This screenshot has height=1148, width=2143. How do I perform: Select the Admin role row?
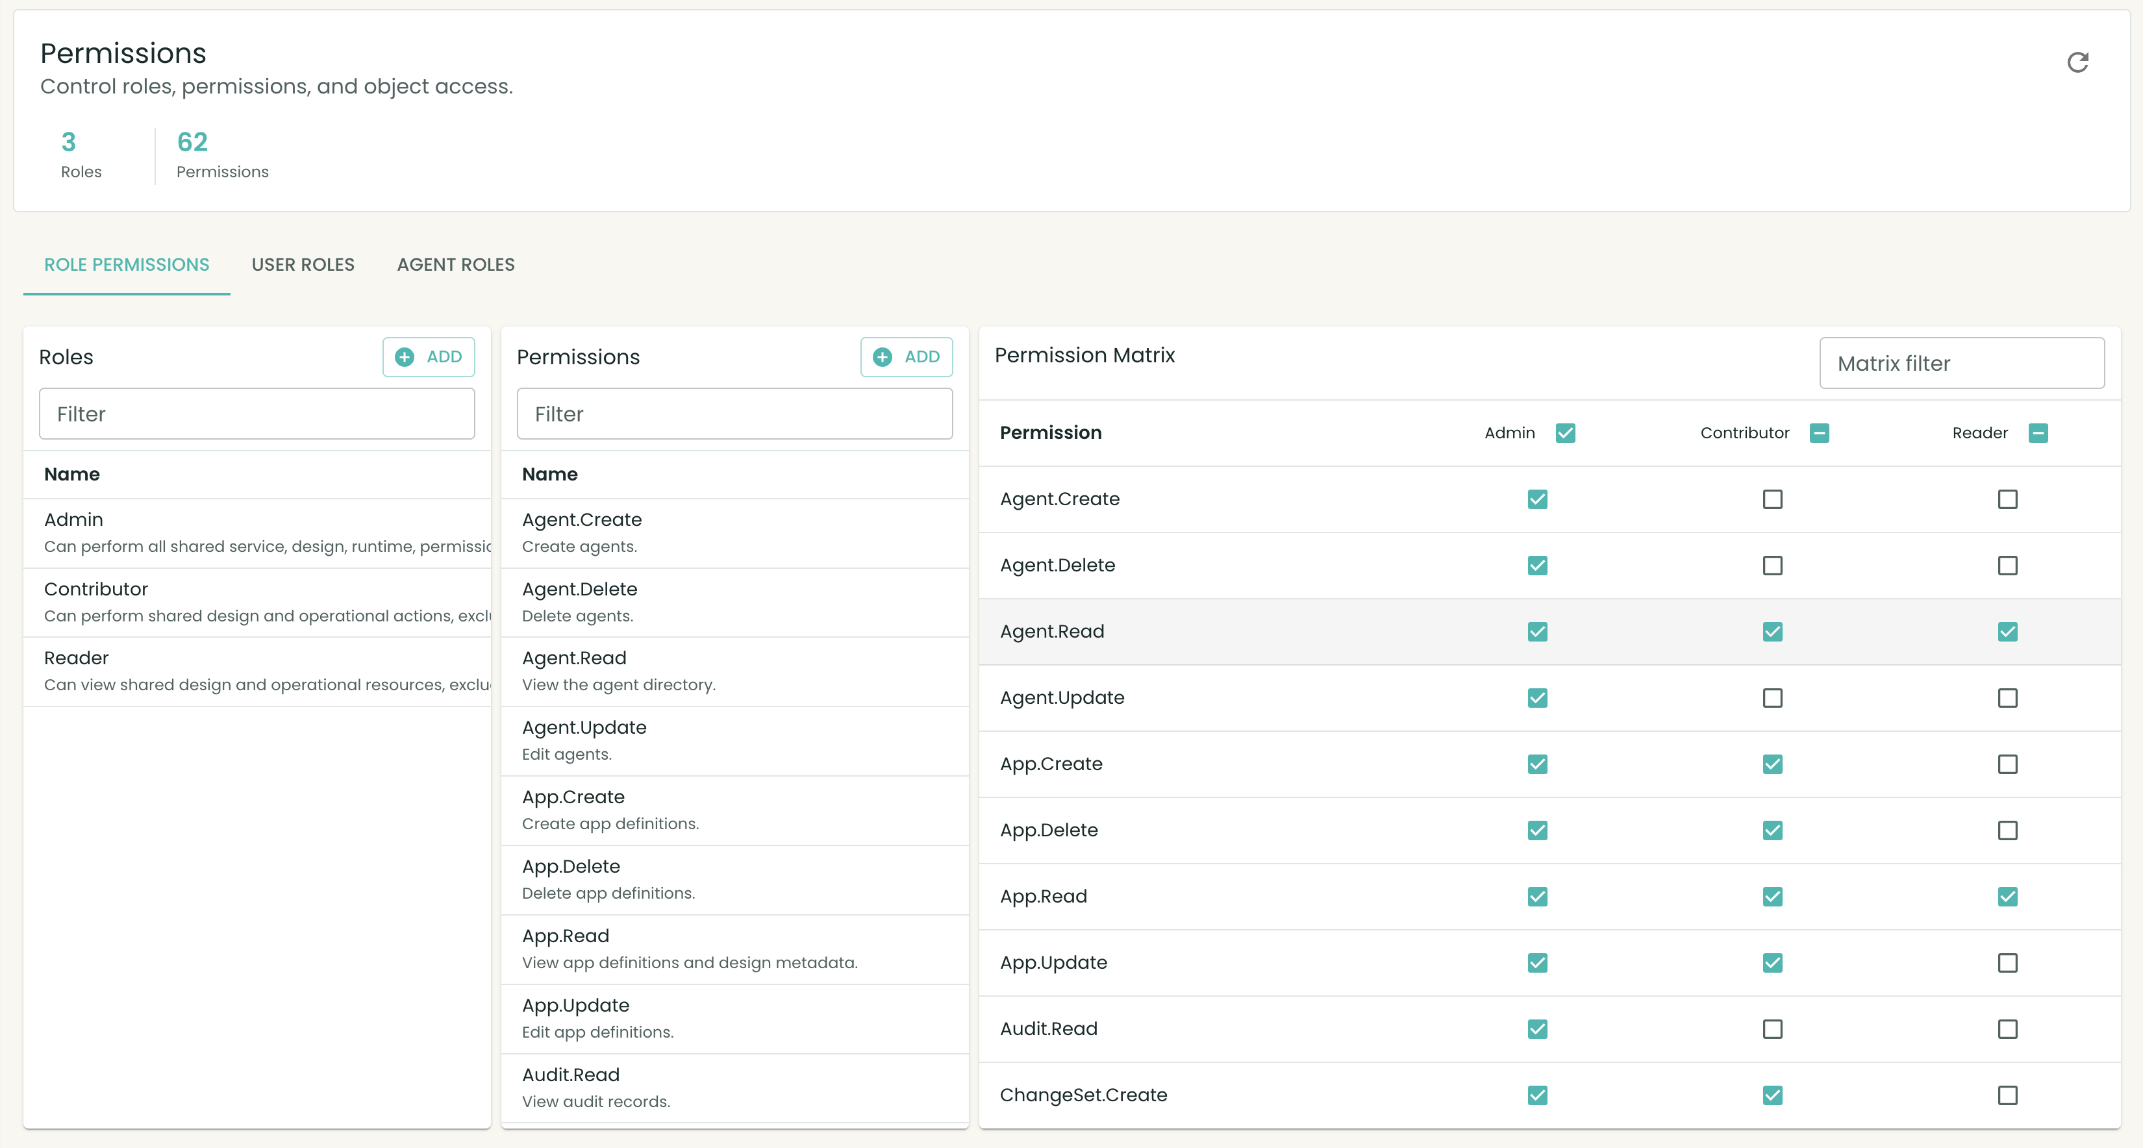click(x=257, y=533)
